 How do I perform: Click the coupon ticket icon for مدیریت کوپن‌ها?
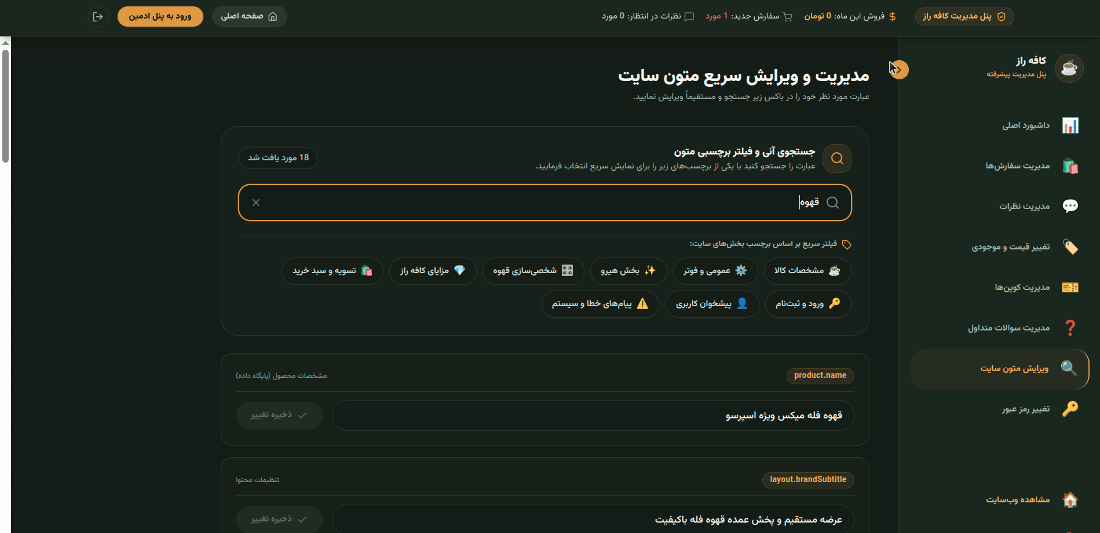(1070, 288)
